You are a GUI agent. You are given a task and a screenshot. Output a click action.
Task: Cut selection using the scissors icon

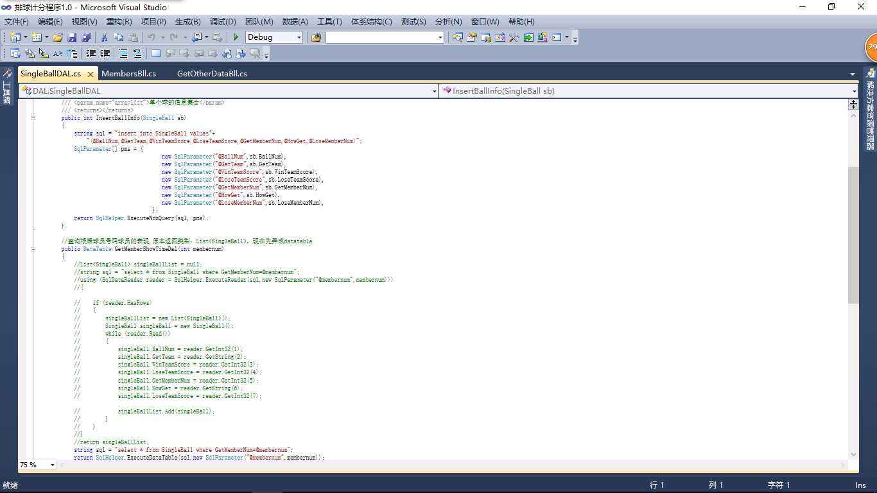pos(104,37)
